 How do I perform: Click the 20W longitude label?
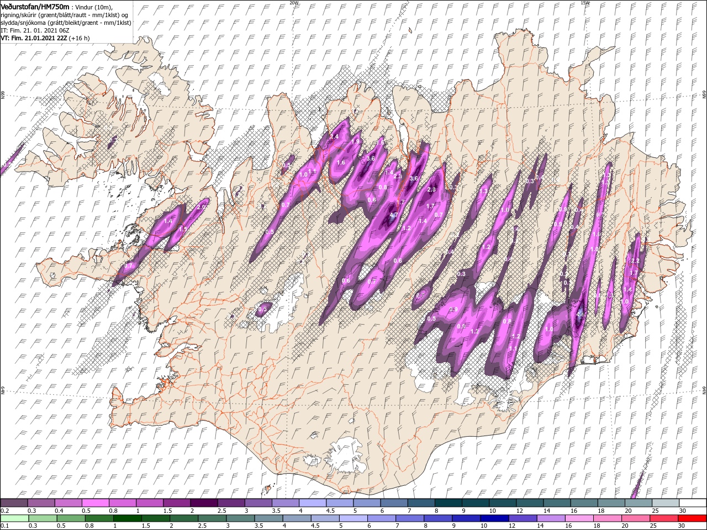click(294, 3)
